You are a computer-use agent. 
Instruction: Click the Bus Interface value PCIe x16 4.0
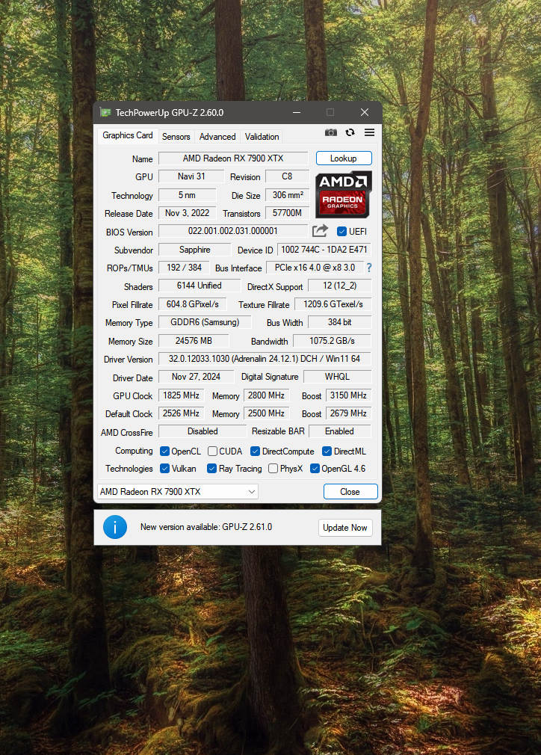(315, 268)
